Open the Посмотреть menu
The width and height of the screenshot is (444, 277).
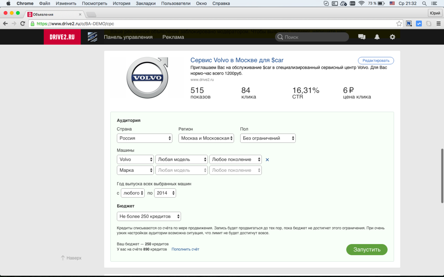pyautogui.click(x=95, y=3)
